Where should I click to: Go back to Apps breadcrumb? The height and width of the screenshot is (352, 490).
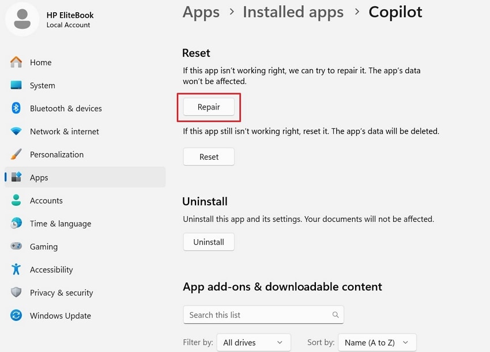201,12
